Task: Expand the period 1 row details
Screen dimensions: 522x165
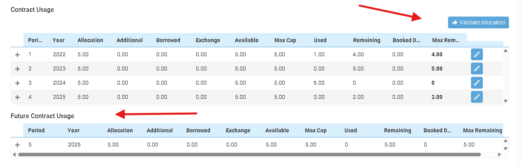Action: click(x=17, y=55)
